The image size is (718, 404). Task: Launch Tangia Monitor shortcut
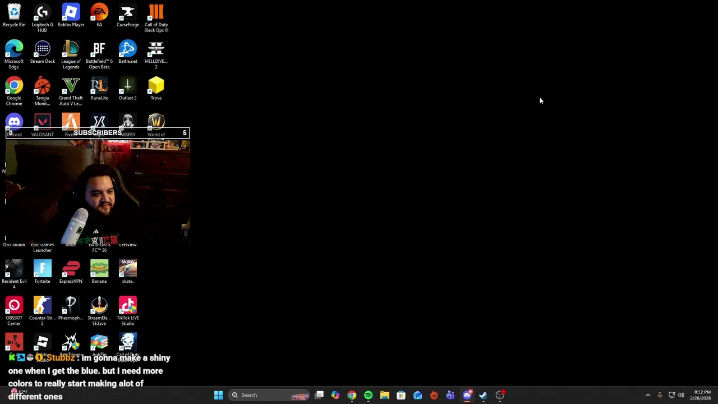coord(42,91)
